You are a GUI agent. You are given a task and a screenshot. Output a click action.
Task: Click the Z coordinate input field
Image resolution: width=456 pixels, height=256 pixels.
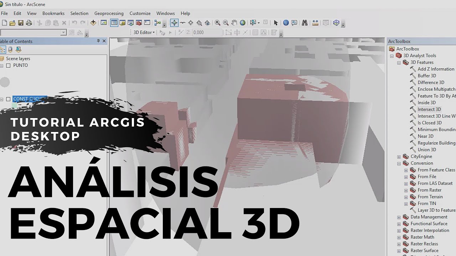(x=207, y=32)
